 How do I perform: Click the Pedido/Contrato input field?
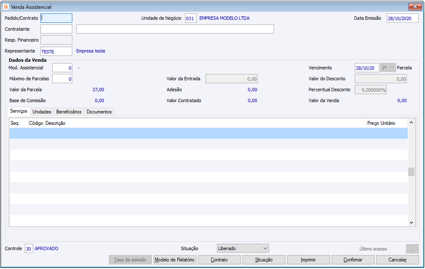tap(56, 18)
